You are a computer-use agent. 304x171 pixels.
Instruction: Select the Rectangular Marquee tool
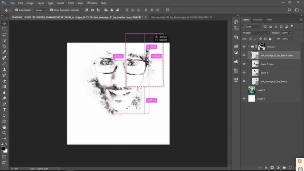click(4, 29)
